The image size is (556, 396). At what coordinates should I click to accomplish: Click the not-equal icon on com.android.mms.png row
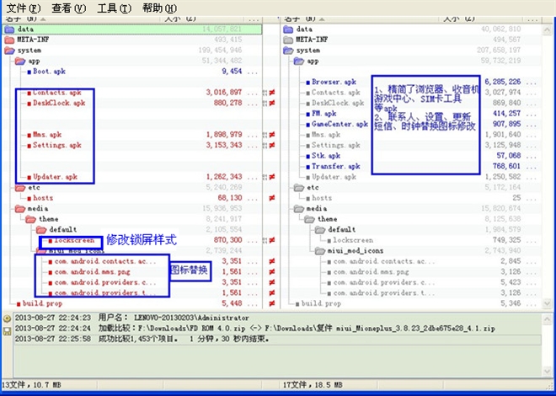[271, 272]
